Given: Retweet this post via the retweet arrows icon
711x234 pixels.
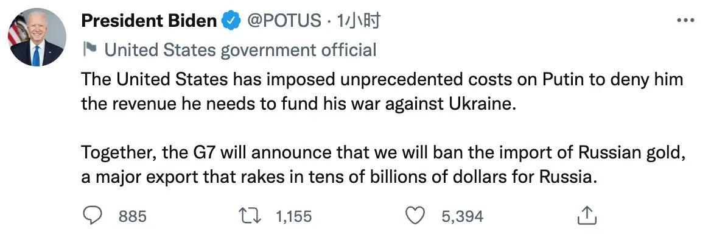Looking at the screenshot, I should pyautogui.click(x=250, y=216).
